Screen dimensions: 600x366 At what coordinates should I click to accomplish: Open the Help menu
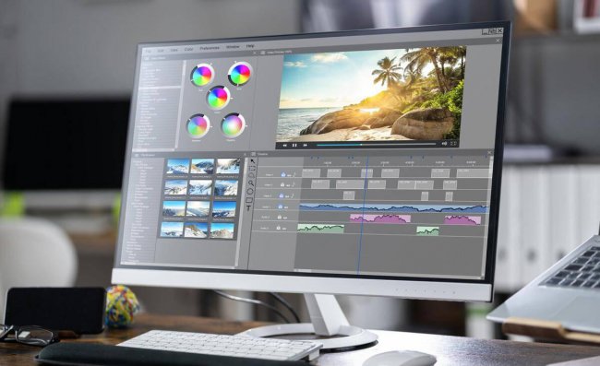[250, 46]
